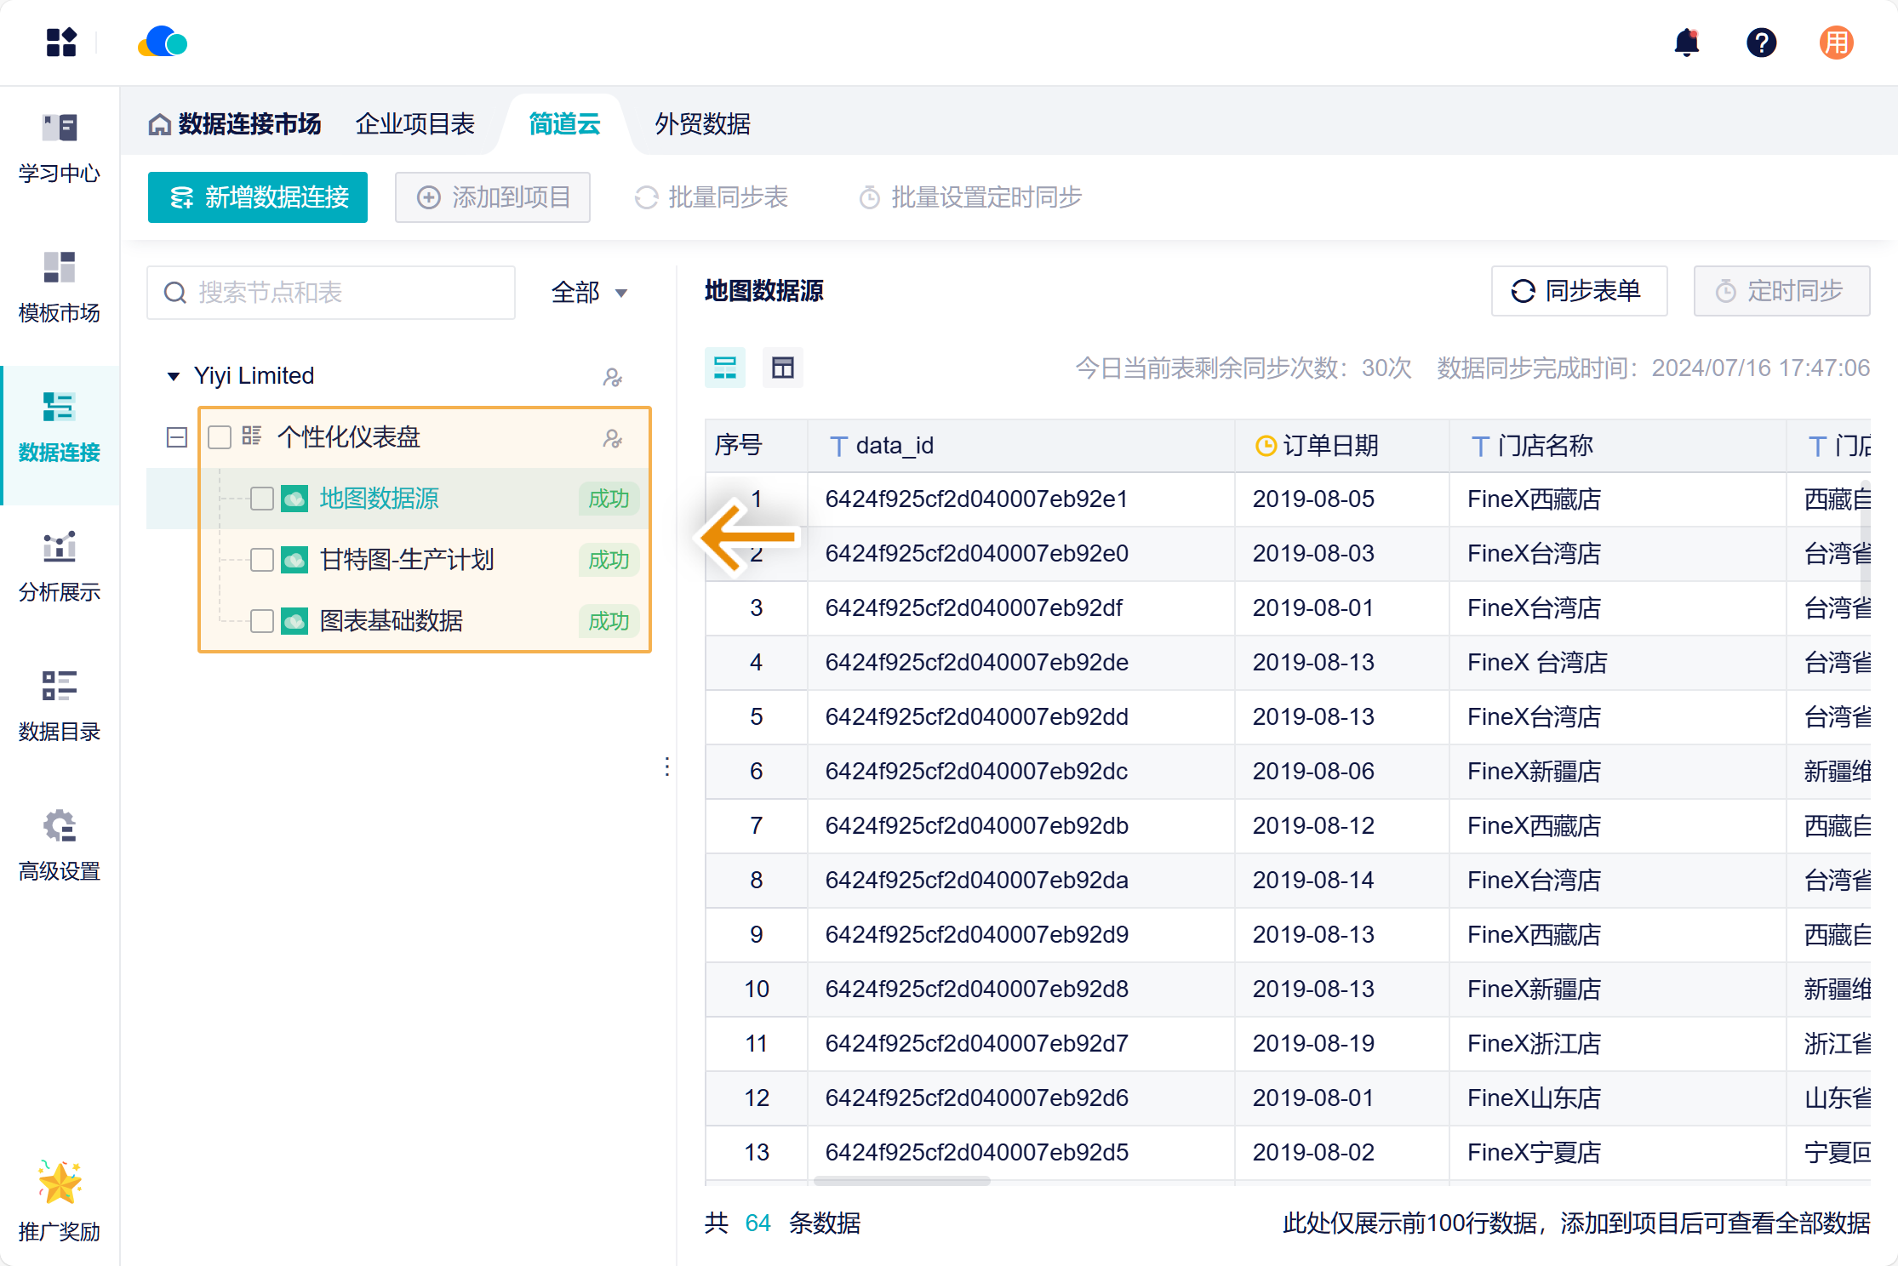The height and width of the screenshot is (1266, 1898).
Task: Check the 甘特图-生产计划 checkbox
Action: click(262, 560)
